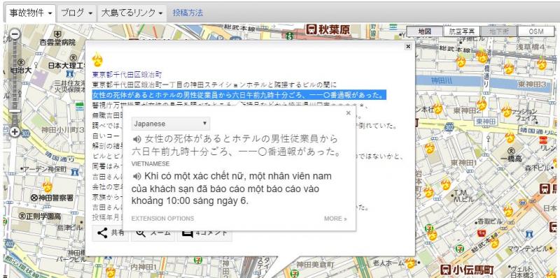The image size is (560, 278).
Task: Click the hospital symbol above 杏雲堂病院
Action: tap(57, 34)
